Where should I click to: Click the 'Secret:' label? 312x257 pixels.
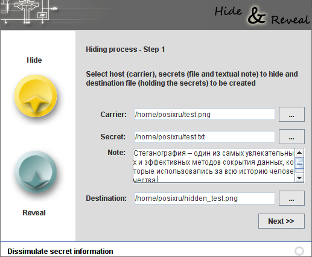point(113,137)
